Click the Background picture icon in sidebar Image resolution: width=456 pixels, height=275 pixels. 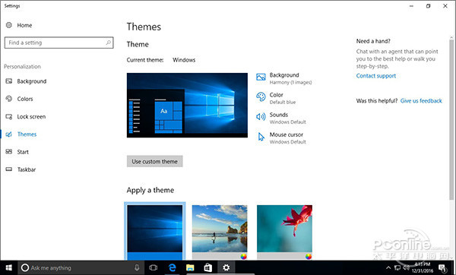tap(9, 81)
